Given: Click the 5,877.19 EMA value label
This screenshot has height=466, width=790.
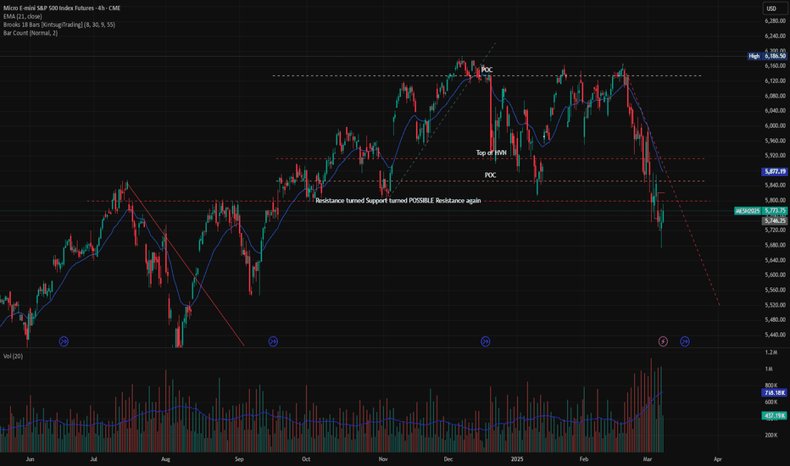Looking at the screenshot, I should pos(775,172).
